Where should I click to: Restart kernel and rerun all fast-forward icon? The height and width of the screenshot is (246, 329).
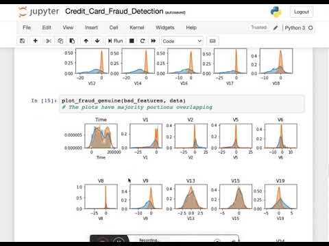click(154, 41)
